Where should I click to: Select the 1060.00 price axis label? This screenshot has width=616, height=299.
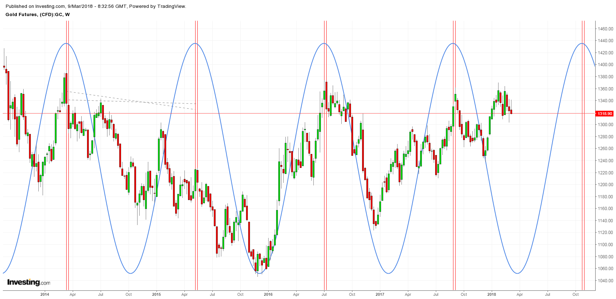(x=605, y=269)
